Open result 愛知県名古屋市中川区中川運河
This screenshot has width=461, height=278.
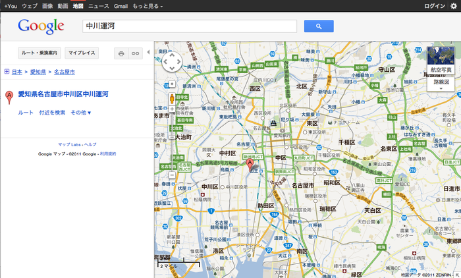click(x=63, y=94)
